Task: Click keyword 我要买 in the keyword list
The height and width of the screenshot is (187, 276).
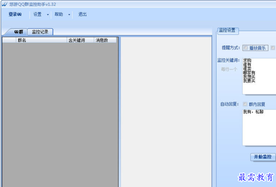Action: click(249, 81)
